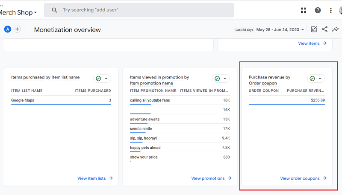This screenshot has width=342, height=195.
Task: Open the View items link
Action: (309, 43)
